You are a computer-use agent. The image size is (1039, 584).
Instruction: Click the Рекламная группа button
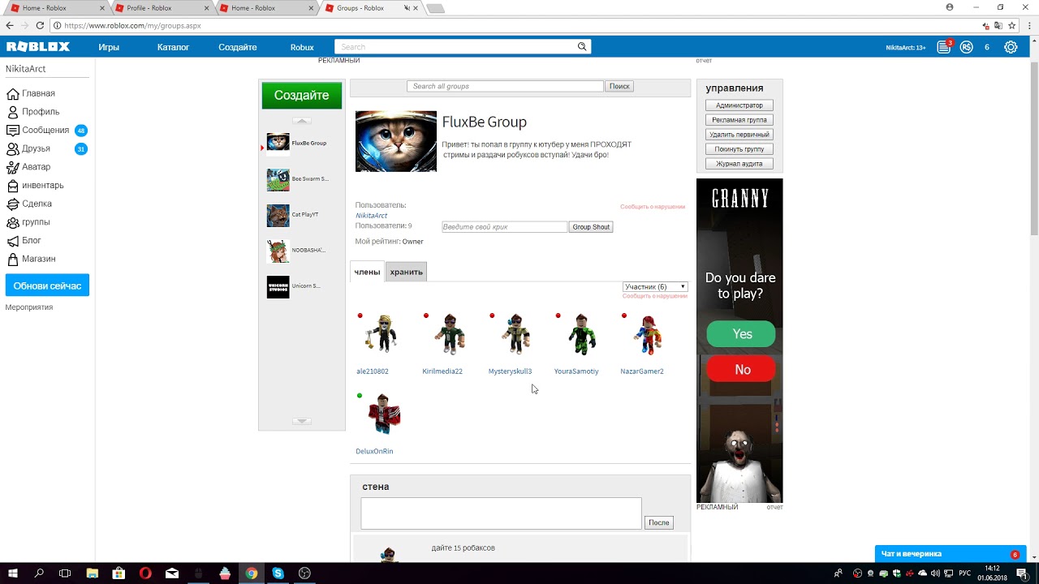click(739, 120)
